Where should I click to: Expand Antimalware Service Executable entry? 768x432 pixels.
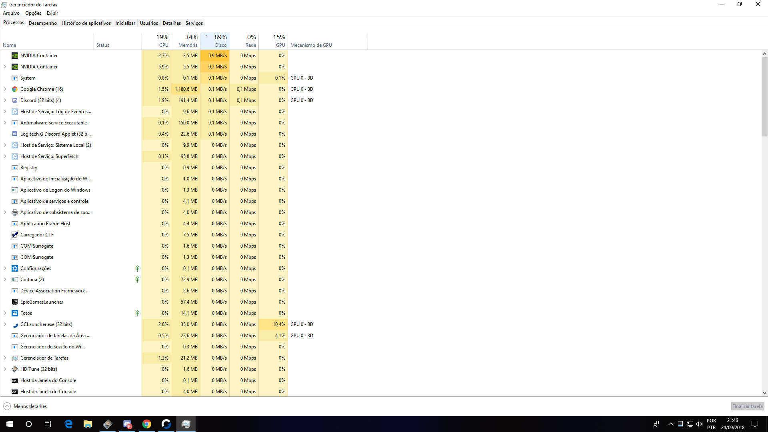pyautogui.click(x=5, y=123)
